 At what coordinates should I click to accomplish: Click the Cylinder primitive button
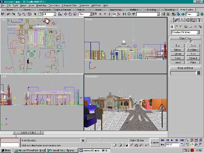click(x=177, y=54)
